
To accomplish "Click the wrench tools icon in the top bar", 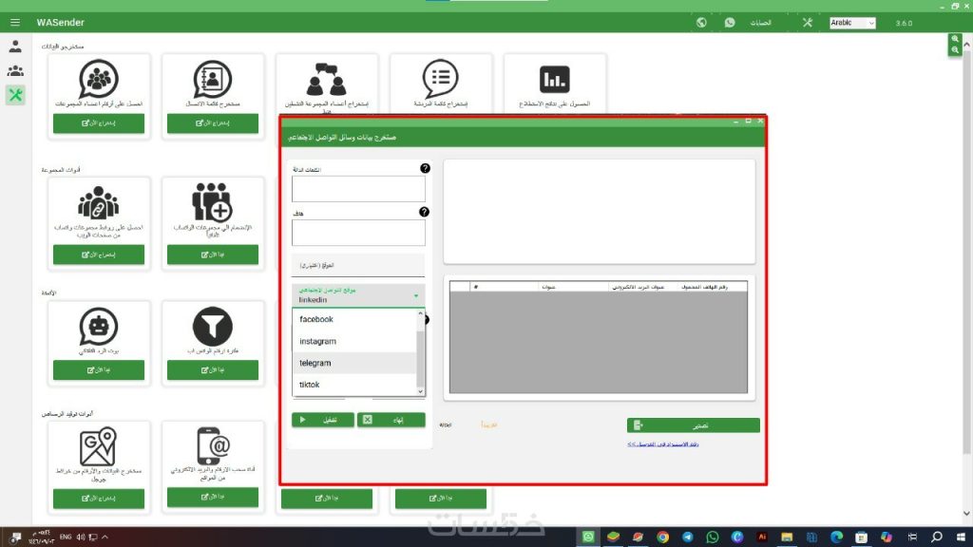I will pos(807,23).
